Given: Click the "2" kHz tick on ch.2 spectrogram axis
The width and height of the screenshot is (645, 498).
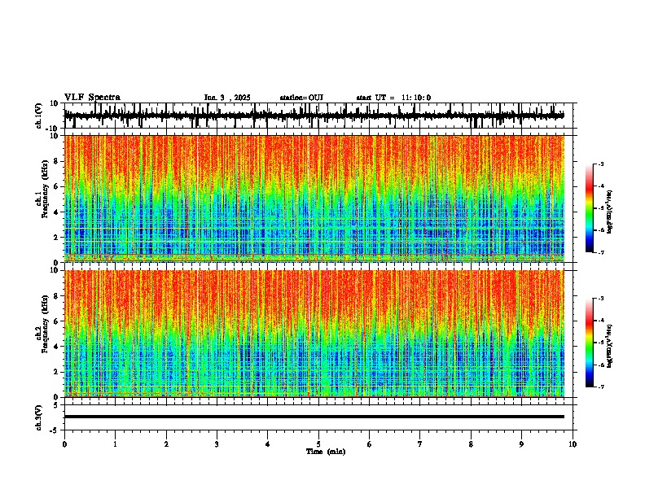Looking at the screenshot, I should pyautogui.click(x=56, y=372).
